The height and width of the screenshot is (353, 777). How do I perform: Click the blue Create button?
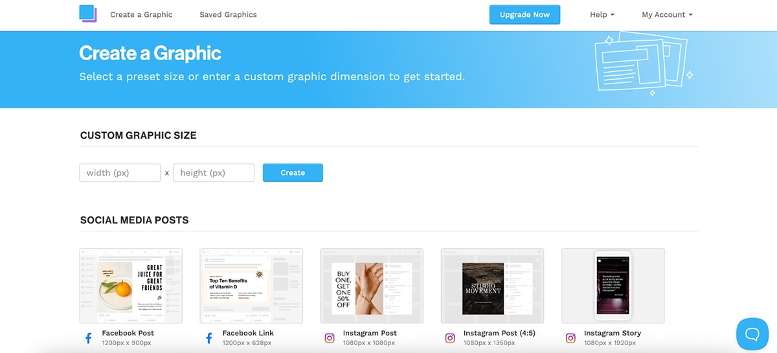(x=293, y=173)
